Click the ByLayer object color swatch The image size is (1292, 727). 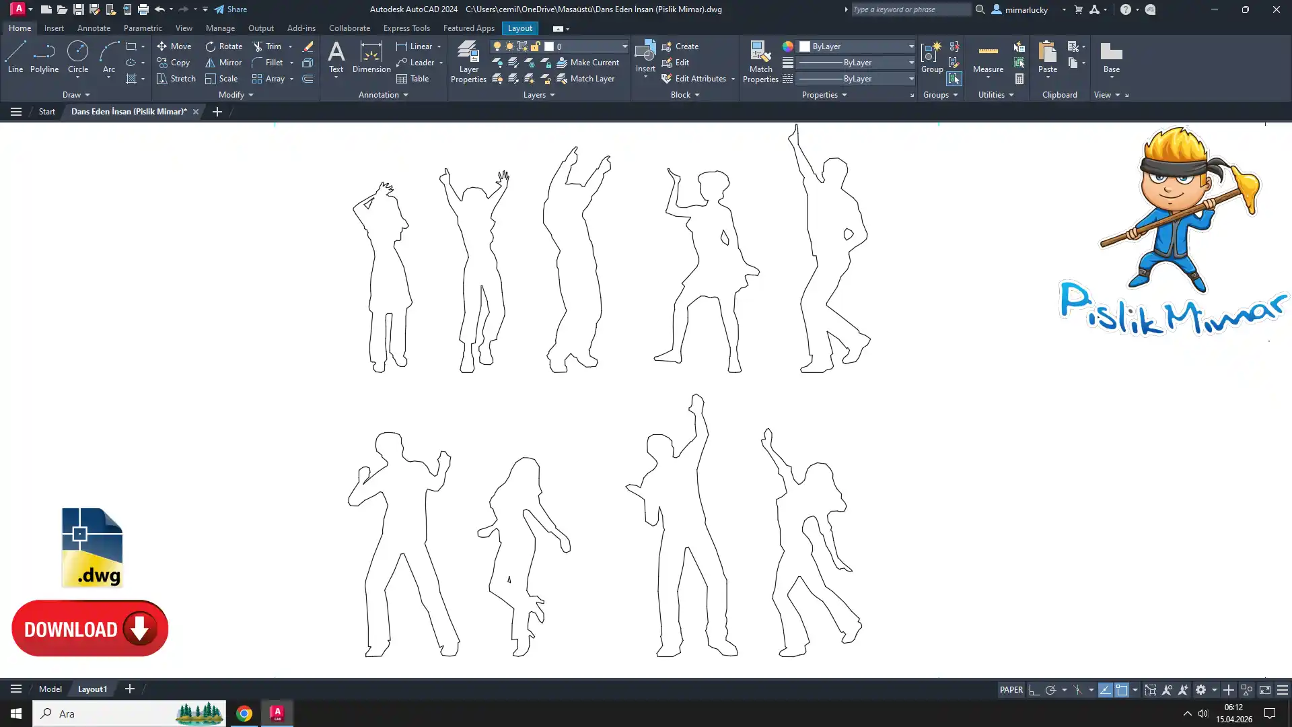pos(805,46)
